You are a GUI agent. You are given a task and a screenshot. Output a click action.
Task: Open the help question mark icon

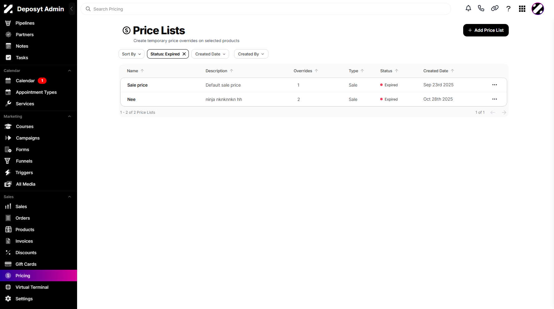pos(508,9)
